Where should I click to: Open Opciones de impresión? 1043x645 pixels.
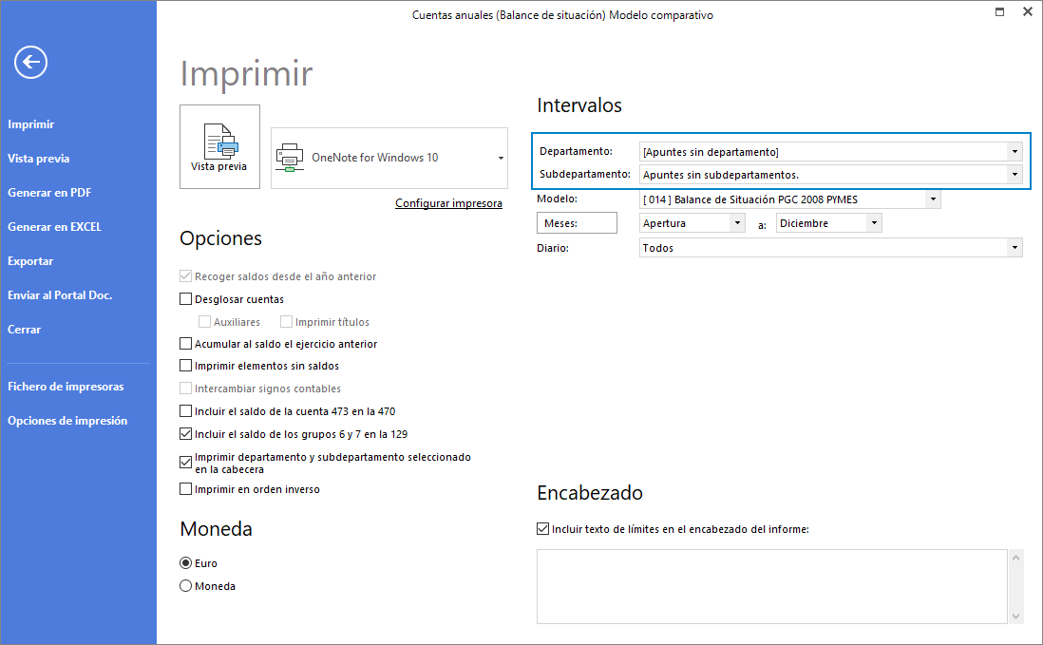coord(67,421)
